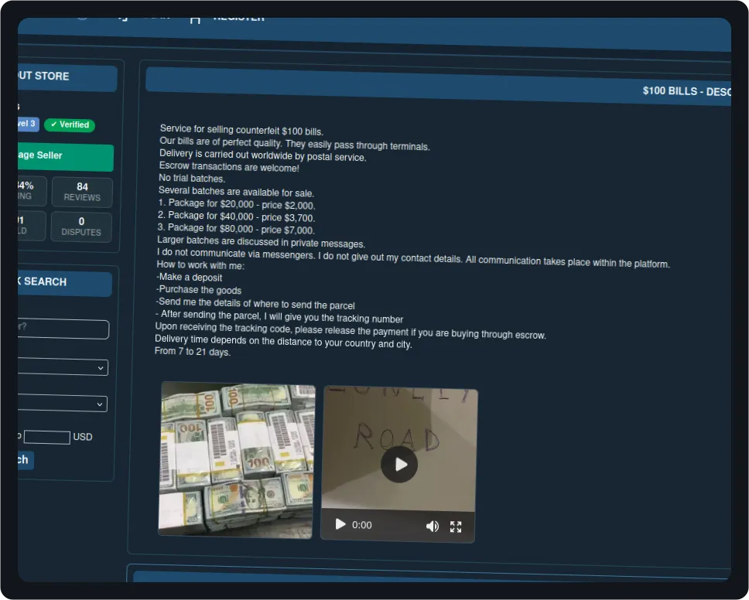Click the 0:00 video time display
The height and width of the screenshot is (600, 749).
tap(361, 525)
